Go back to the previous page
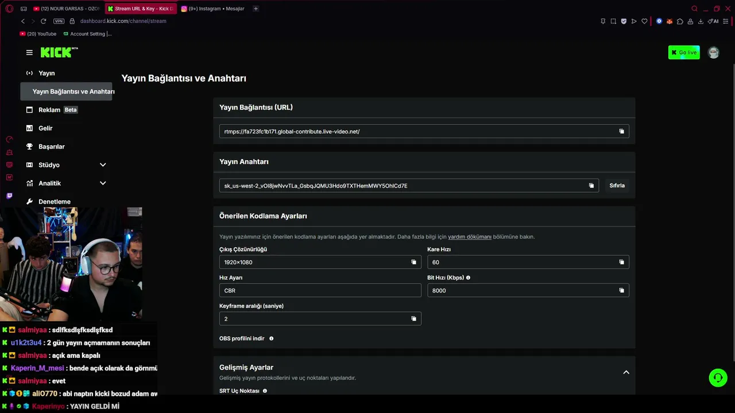The width and height of the screenshot is (735, 413). 23,21
